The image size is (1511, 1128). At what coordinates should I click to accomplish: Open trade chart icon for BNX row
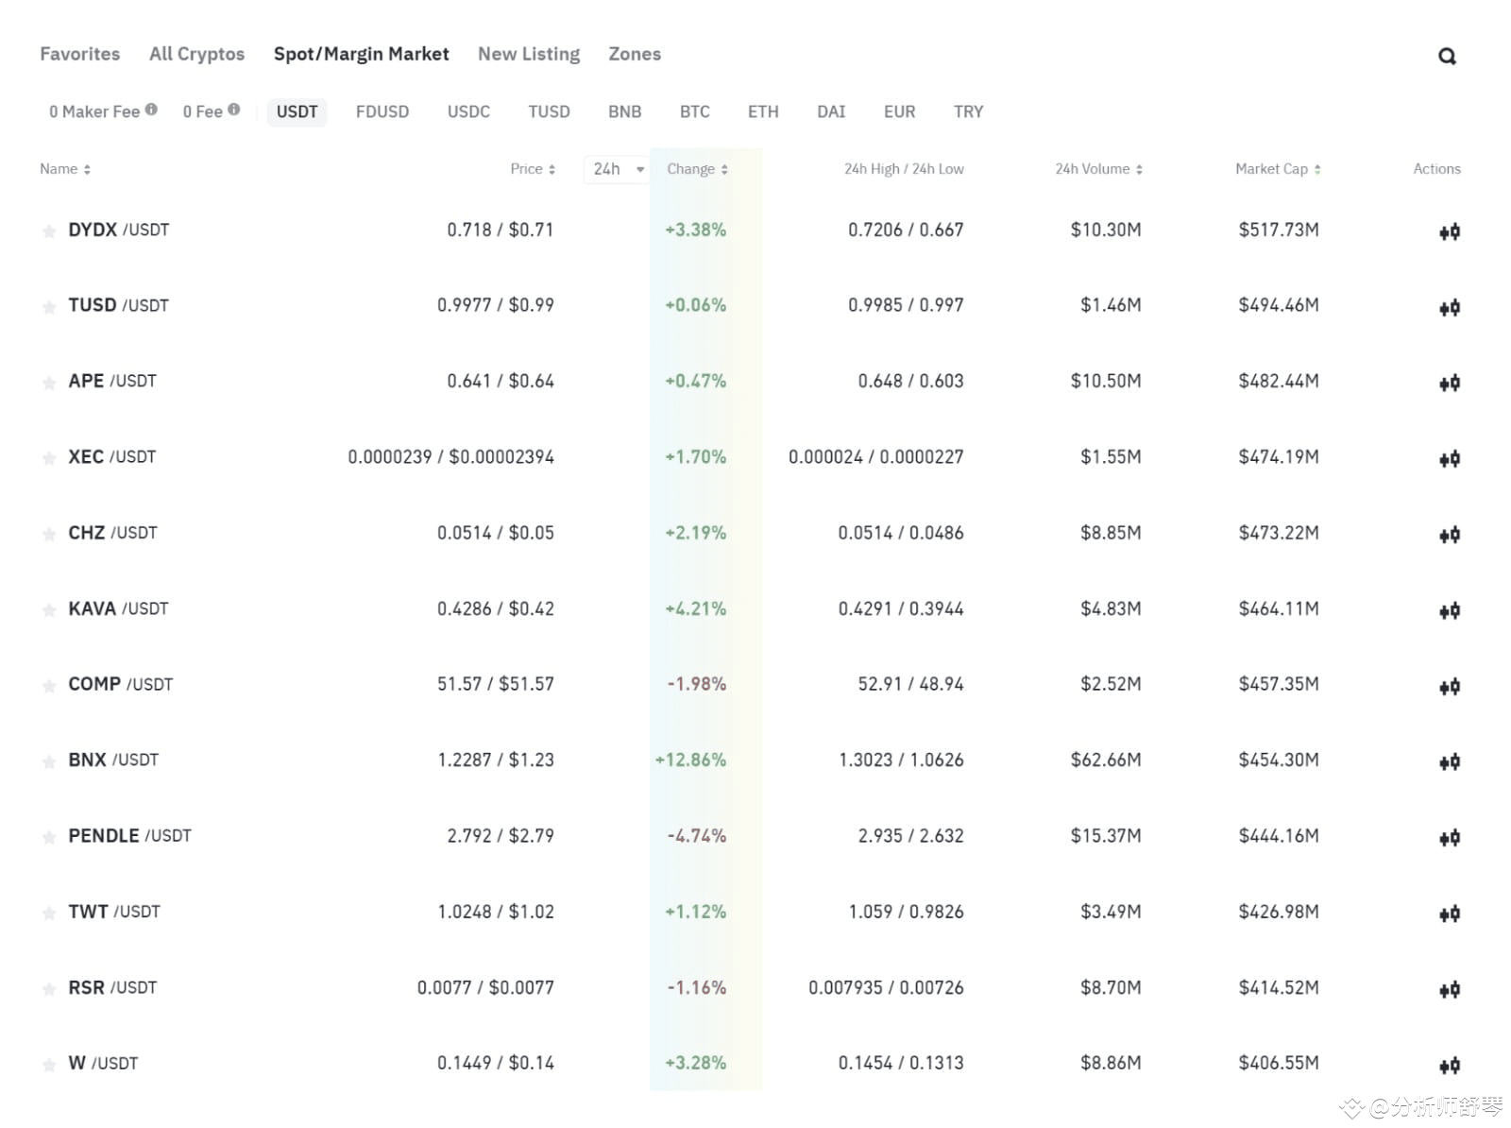click(x=1450, y=761)
